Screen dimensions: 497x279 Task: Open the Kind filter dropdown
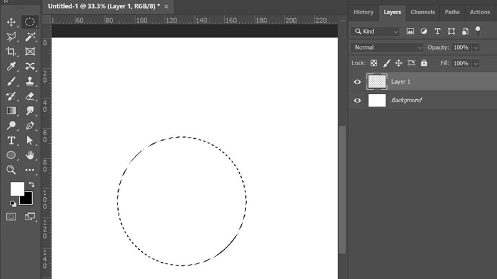(375, 32)
